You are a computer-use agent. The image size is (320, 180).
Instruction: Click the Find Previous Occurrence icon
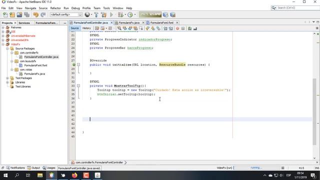[x=124, y=28]
